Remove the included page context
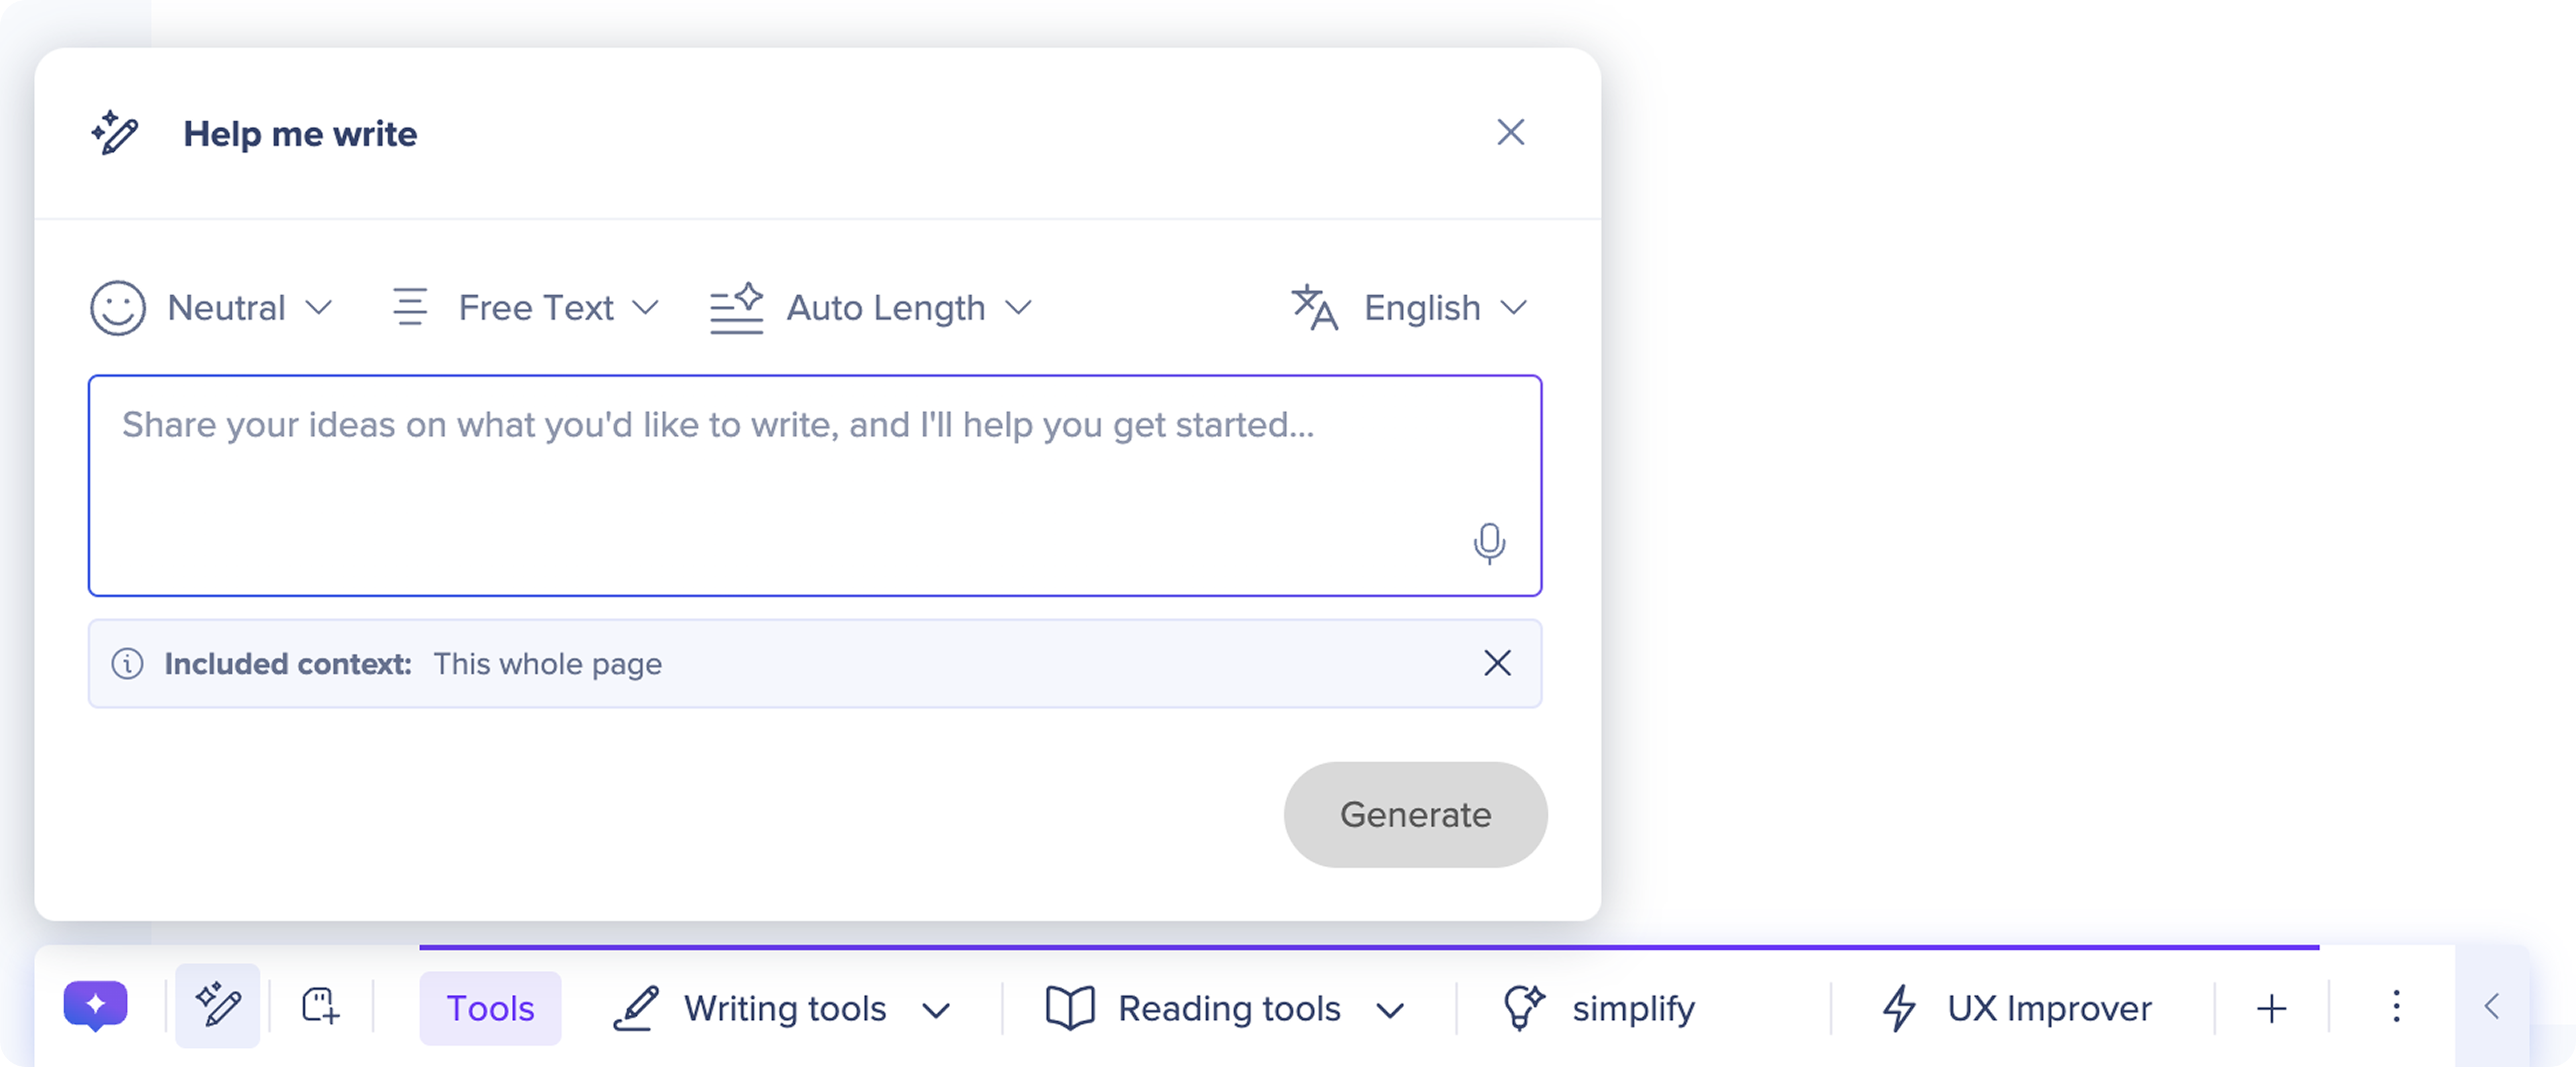Viewport: 2576px width, 1067px height. click(1496, 664)
